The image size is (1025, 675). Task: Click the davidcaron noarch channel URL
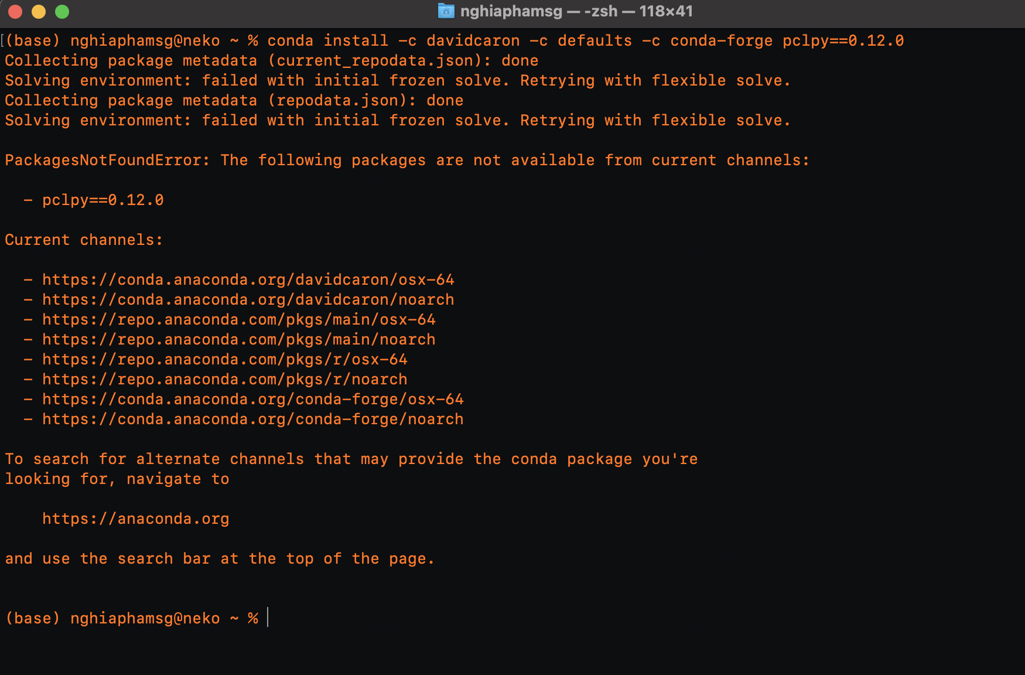[x=247, y=299]
